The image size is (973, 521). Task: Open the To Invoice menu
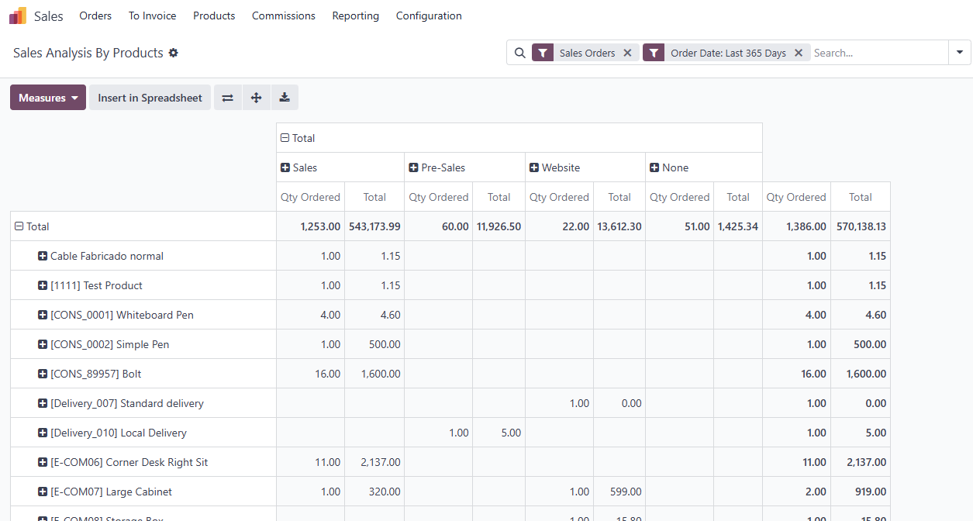[152, 16]
